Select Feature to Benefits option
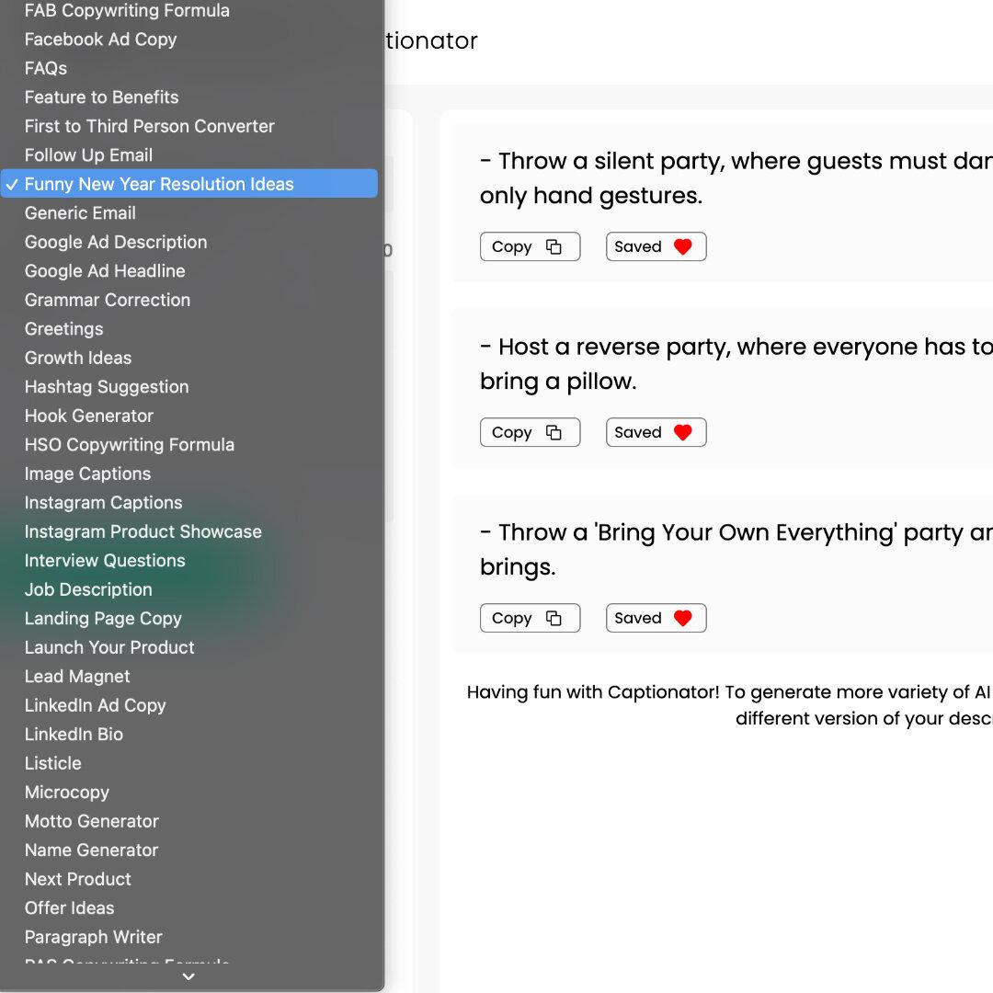The height and width of the screenshot is (993, 993). tap(189, 97)
